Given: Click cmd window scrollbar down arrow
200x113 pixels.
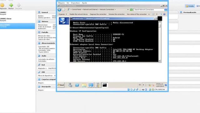Looking at the screenshot, I should [x=160, y=61].
